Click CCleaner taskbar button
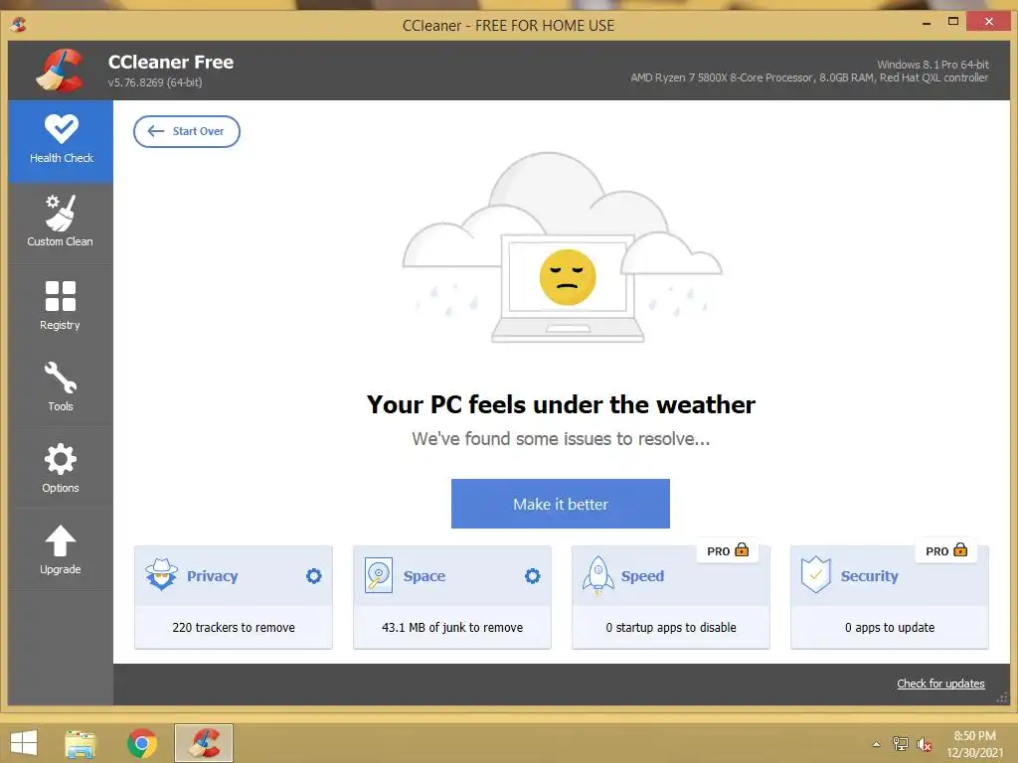Image resolution: width=1018 pixels, height=763 pixels. (x=204, y=743)
